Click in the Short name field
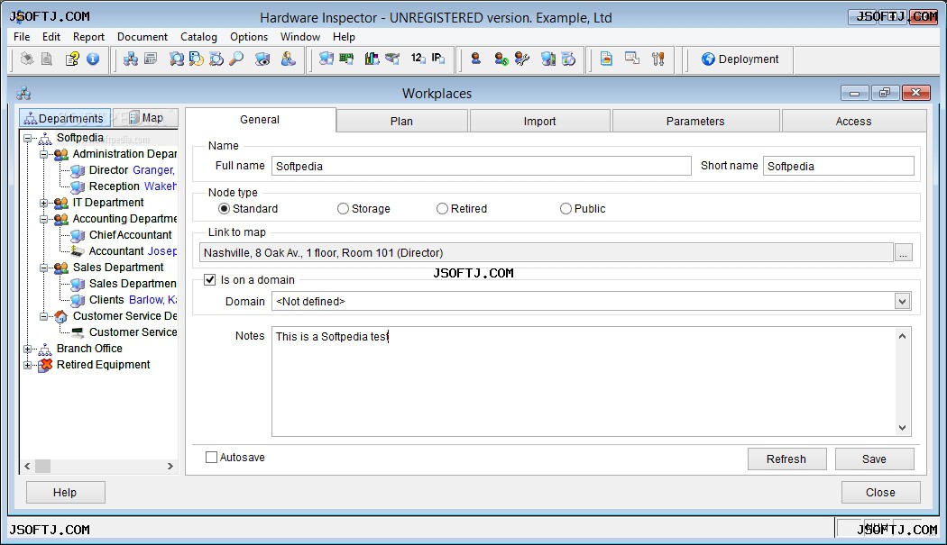Image resolution: width=947 pixels, height=545 pixels. coord(839,166)
